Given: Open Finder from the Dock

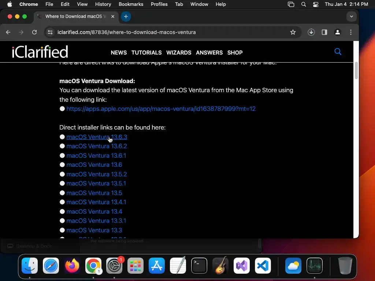Looking at the screenshot, I should coord(30,266).
